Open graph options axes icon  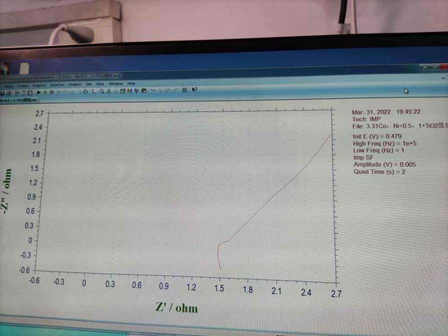pos(94,91)
